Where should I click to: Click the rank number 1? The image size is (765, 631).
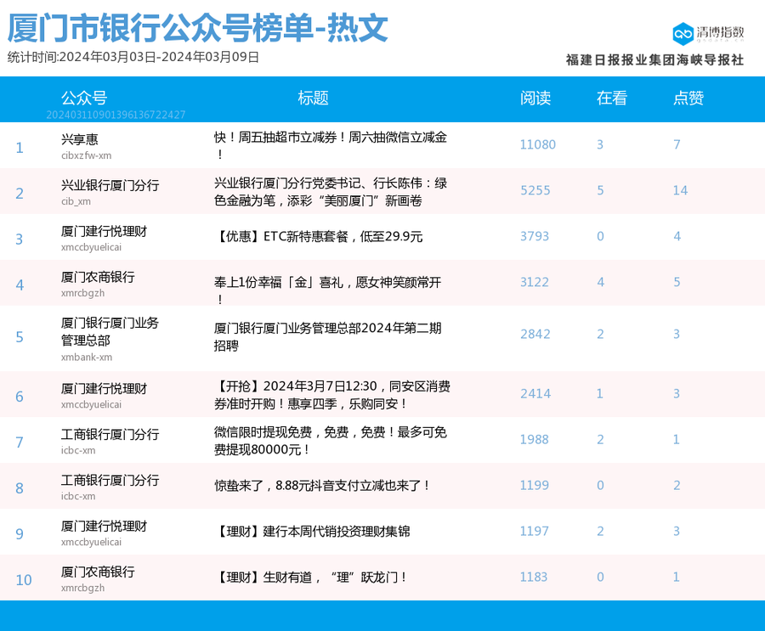click(20, 148)
